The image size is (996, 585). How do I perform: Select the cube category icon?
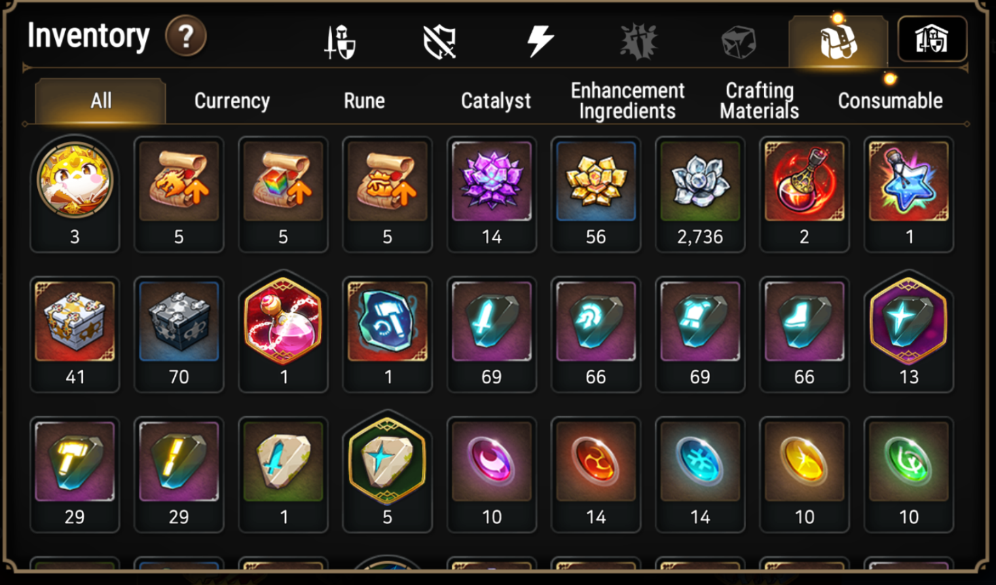pos(738,42)
